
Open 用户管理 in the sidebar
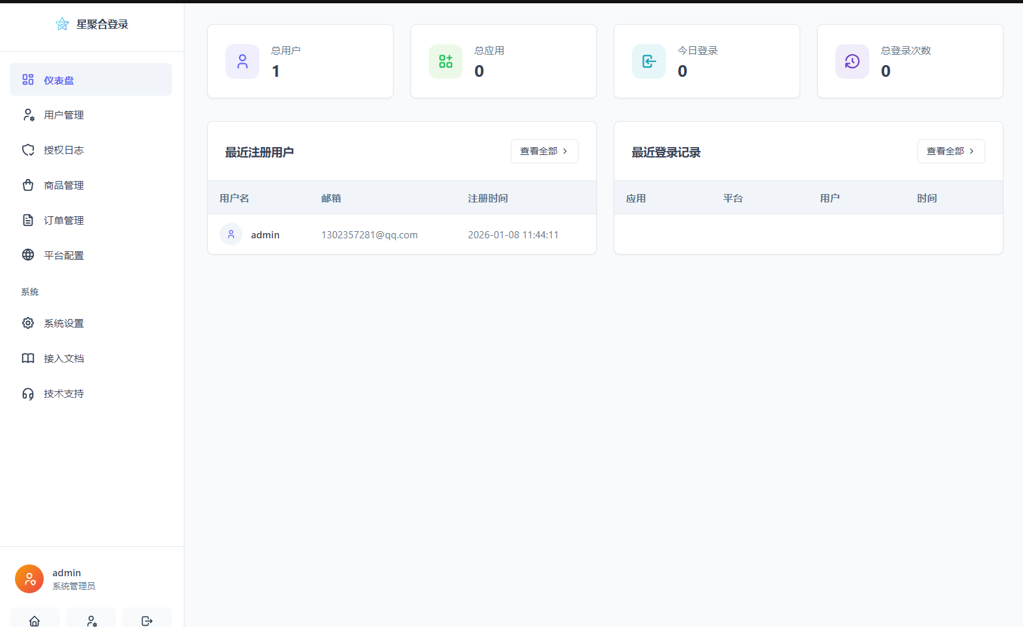(64, 115)
